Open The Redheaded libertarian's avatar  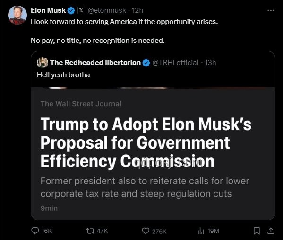point(43,63)
